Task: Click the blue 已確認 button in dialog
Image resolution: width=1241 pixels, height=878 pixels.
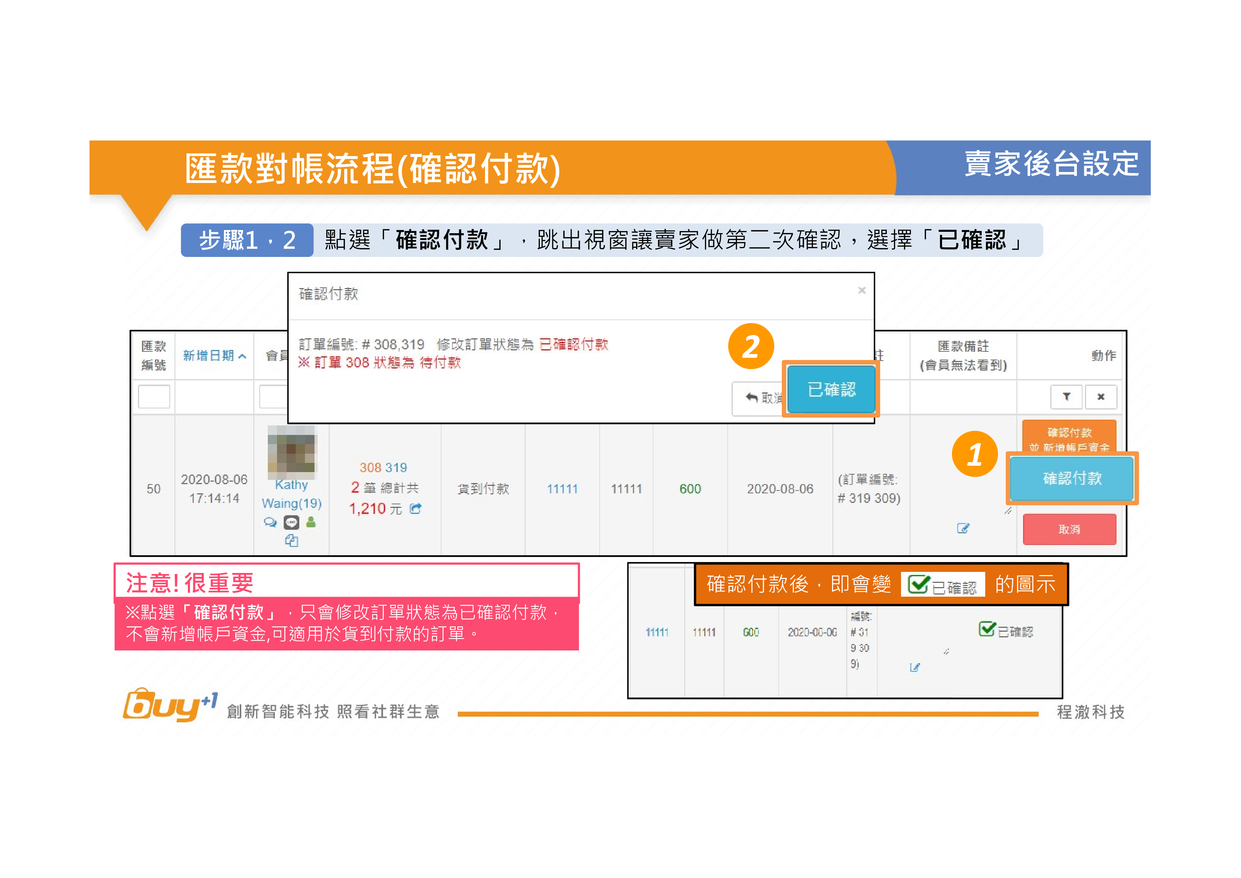Action: coord(831,389)
